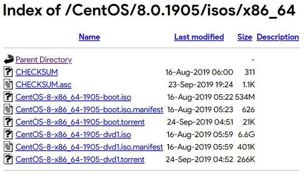Open the CHECKSUM file link
The height and width of the screenshot is (176, 304).
[37, 72]
